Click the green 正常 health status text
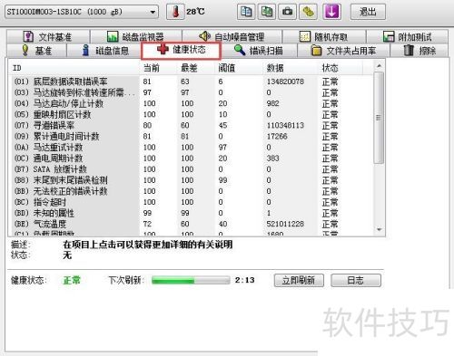This screenshot has width=454, height=356. point(72,281)
